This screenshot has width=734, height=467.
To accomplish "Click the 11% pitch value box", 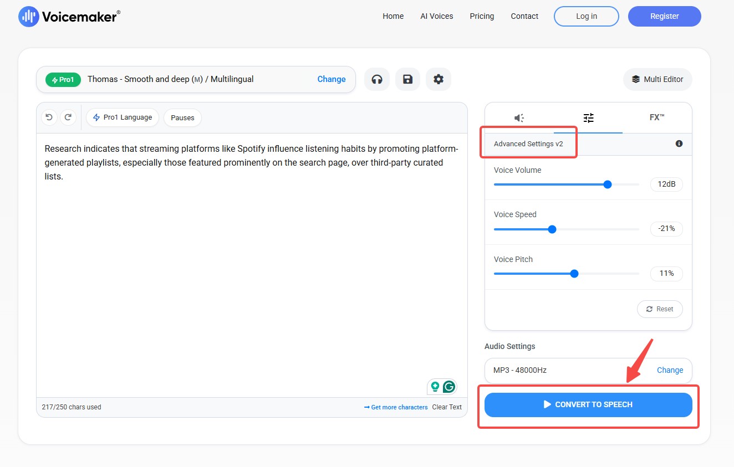I will pos(666,274).
